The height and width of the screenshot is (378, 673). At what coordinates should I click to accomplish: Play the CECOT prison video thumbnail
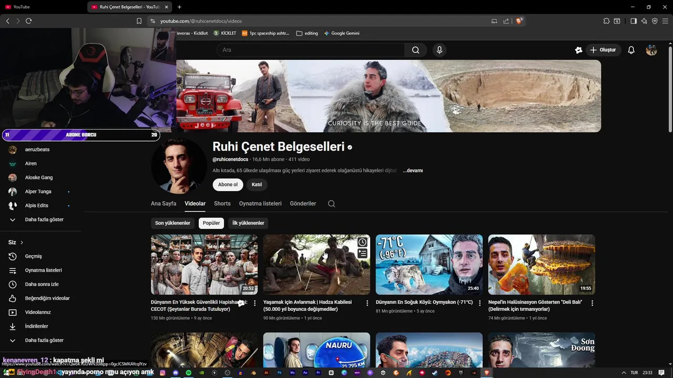[x=204, y=265]
